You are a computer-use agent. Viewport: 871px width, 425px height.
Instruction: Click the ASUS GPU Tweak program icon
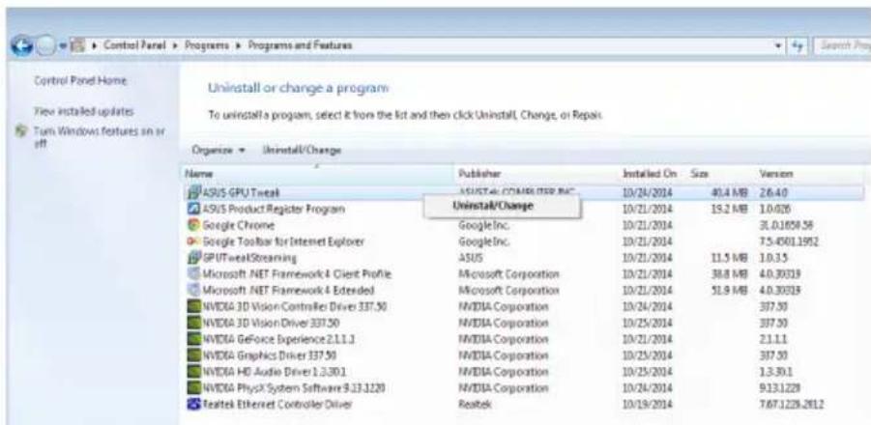[194, 192]
